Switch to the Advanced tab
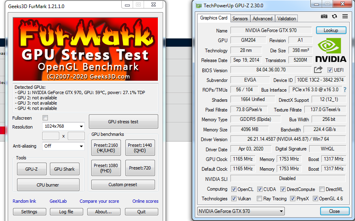The image size is (355, 221). (262, 19)
